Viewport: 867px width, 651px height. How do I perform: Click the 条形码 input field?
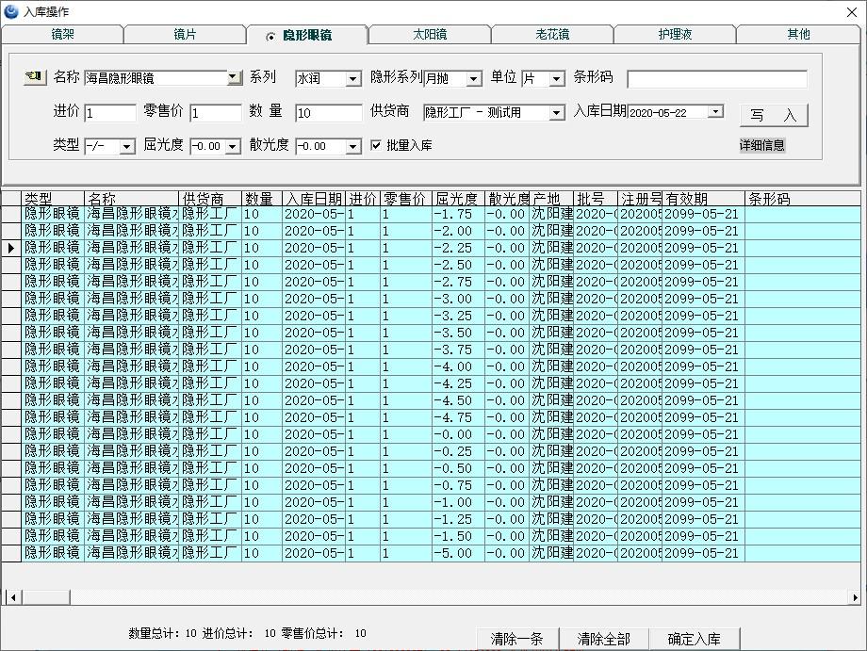click(716, 79)
